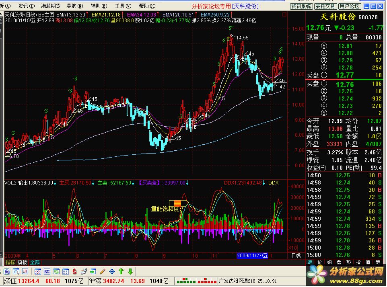Select the 价 tab in quote panel

320,262
